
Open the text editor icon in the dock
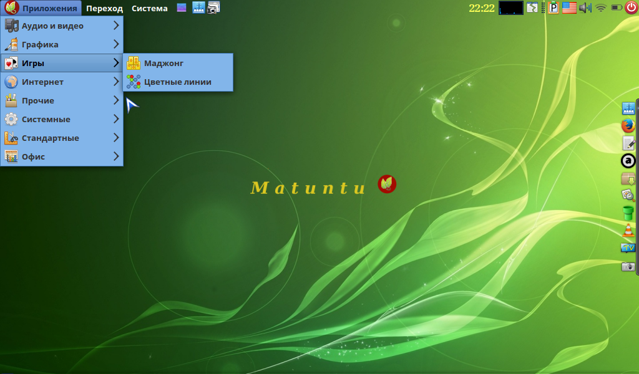628,143
